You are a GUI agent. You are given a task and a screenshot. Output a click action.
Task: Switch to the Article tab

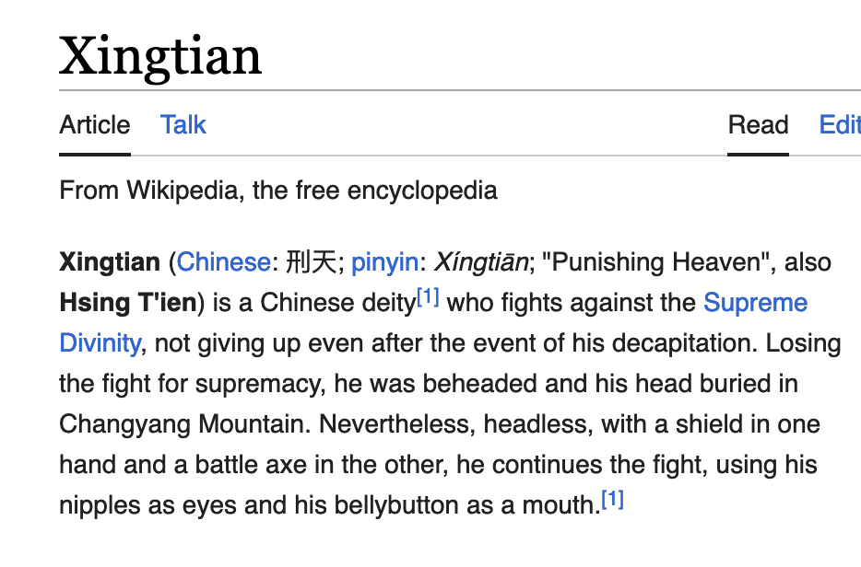click(95, 125)
